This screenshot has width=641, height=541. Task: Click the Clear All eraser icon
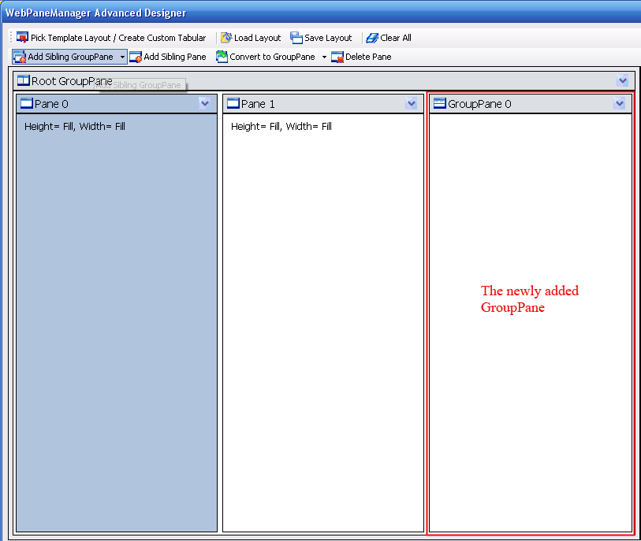[x=372, y=38]
